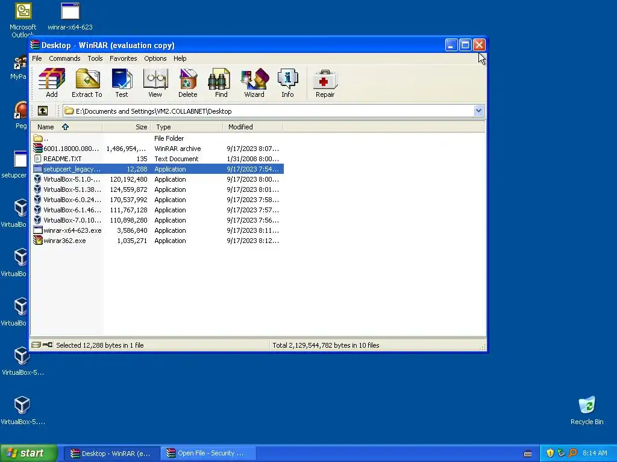Open the File menu
This screenshot has width=617, height=462.
click(x=37, y=58)
